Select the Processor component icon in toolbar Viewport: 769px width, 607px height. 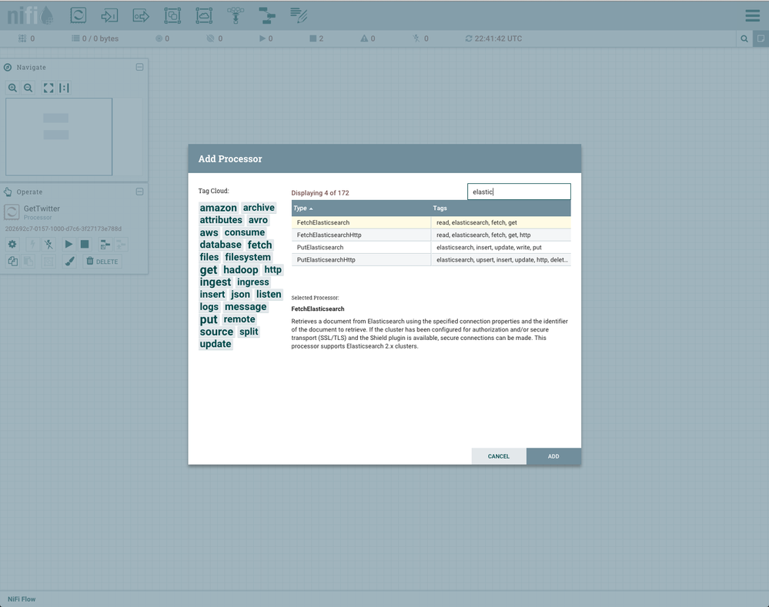coord(78,15)
